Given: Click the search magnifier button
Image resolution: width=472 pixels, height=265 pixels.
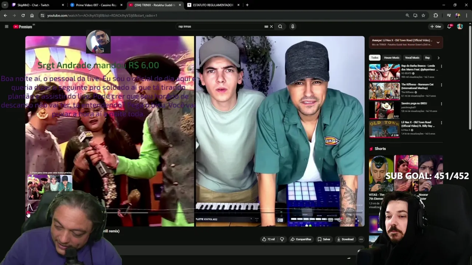Looking at the screenshot, I should (x=280, y=26).
